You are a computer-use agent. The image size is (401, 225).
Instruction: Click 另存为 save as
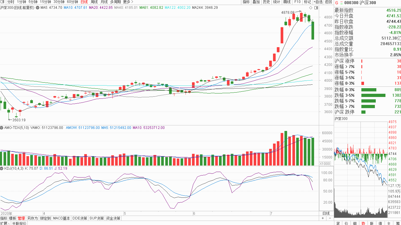33,218
